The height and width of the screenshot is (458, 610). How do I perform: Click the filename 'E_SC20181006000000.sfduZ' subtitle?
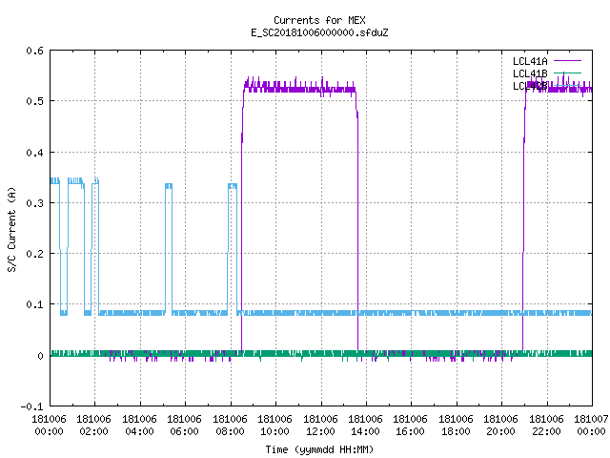[319, 32]
